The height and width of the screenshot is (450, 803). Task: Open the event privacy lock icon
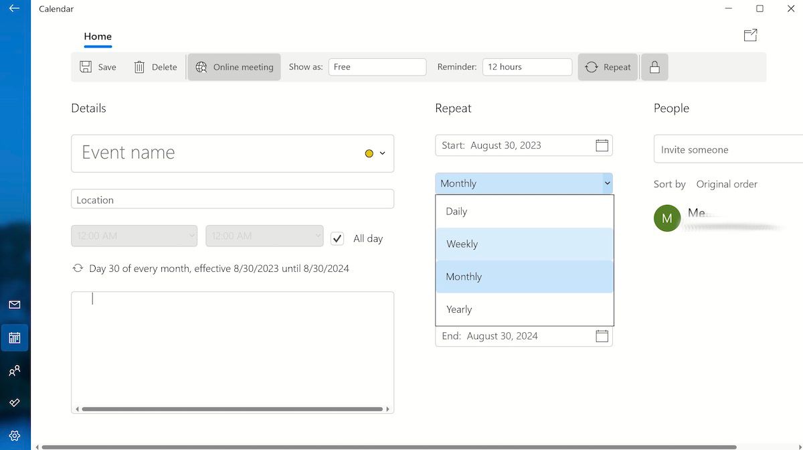[x=654, y=66]
